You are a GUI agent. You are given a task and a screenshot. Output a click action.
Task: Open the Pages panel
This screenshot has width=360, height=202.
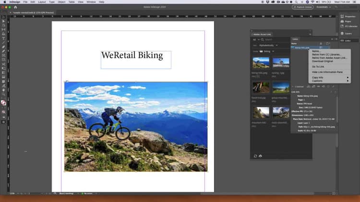[346, 21]
